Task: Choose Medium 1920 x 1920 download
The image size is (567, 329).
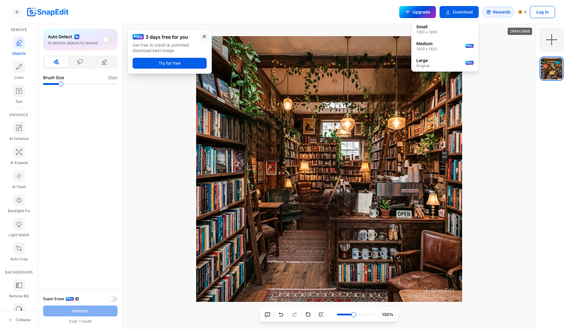Action: point(445,46)
